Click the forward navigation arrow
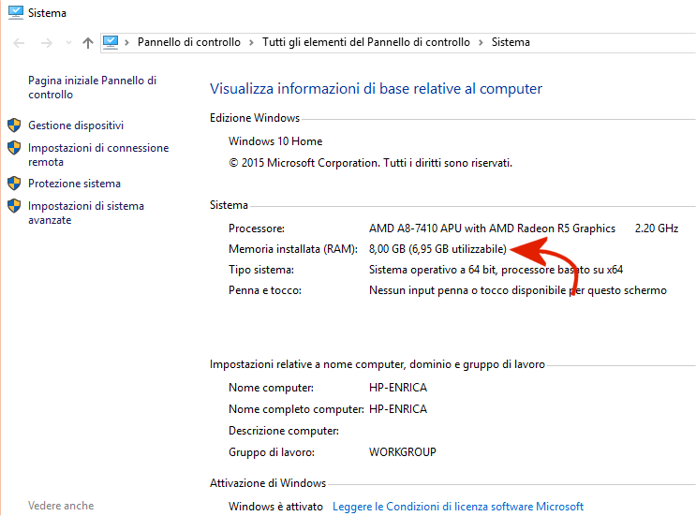Image resolution: width=696 pixels, height=516 pixels. (46, 43)
